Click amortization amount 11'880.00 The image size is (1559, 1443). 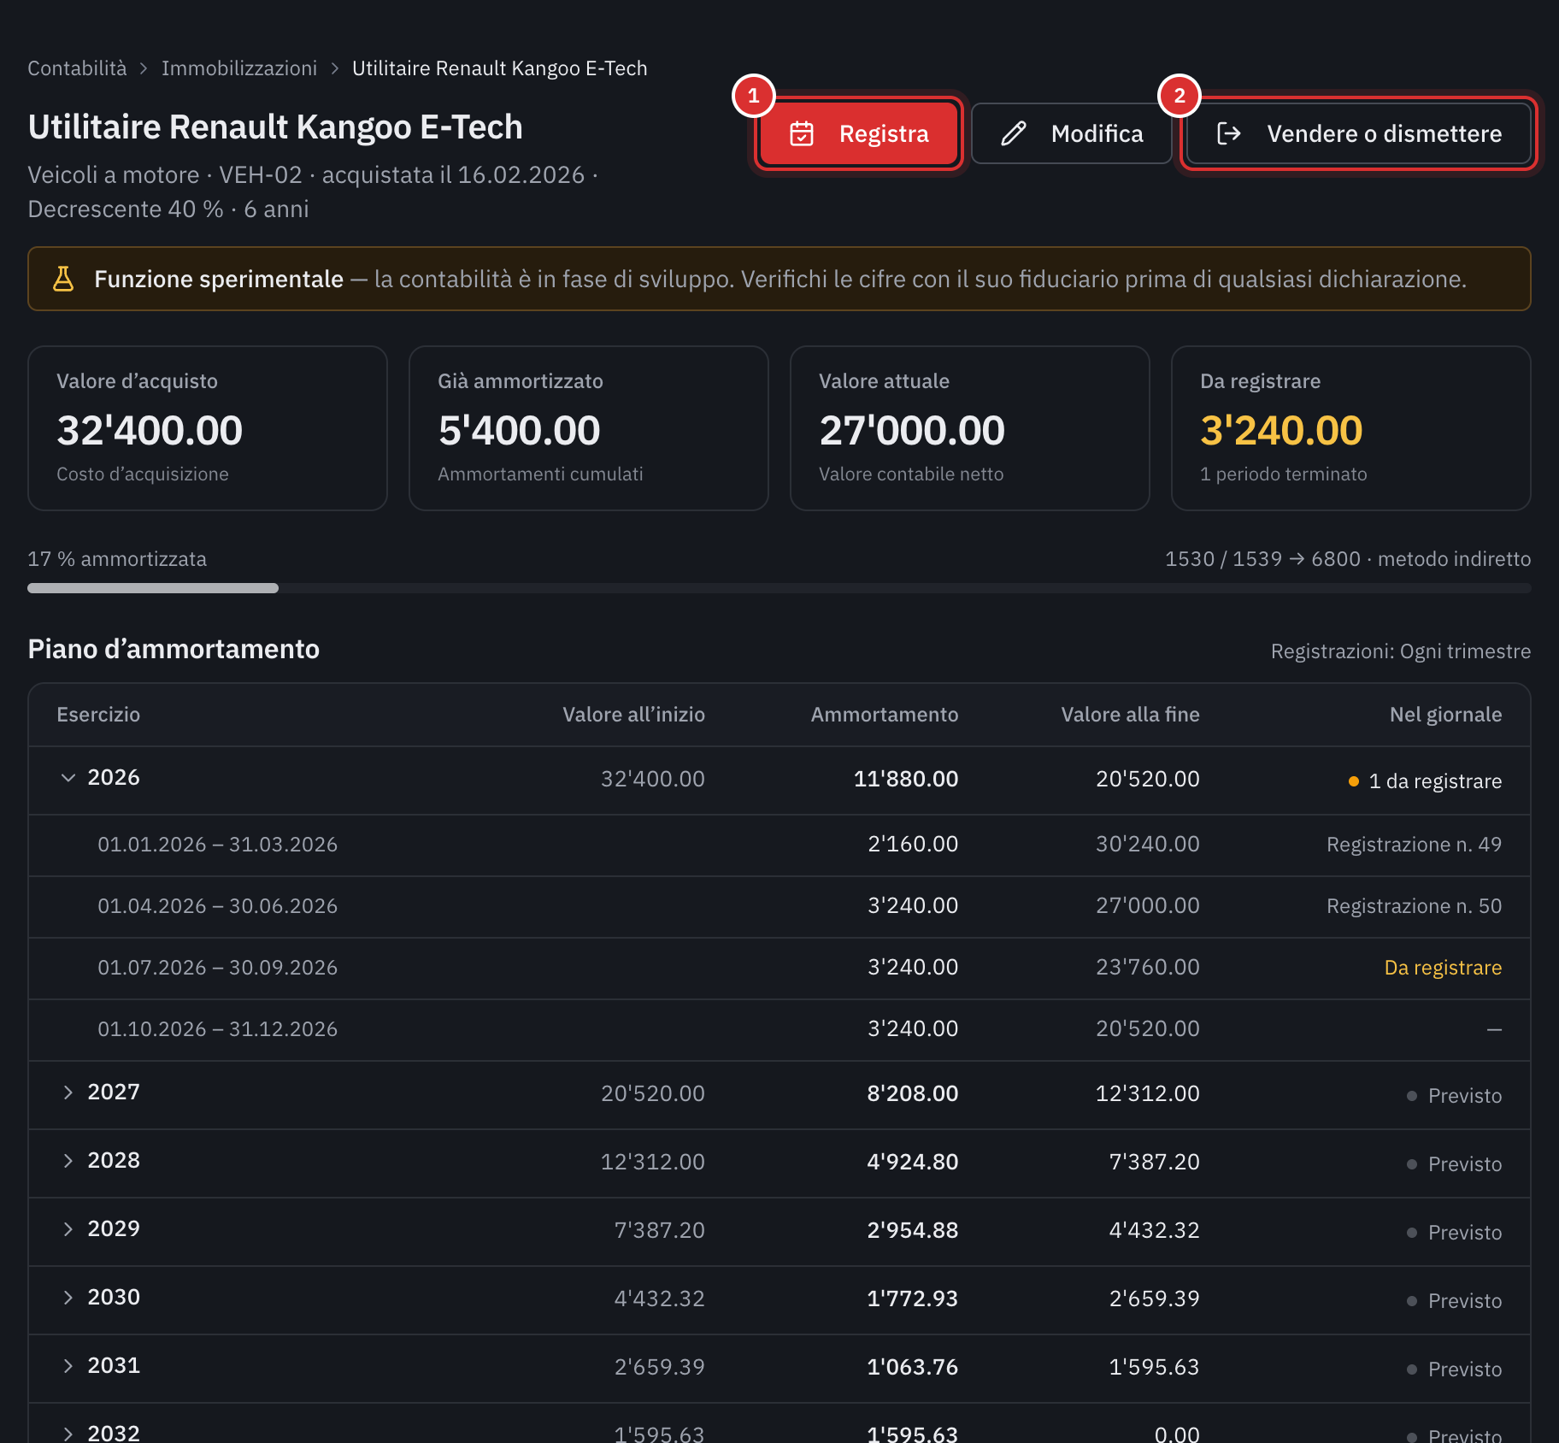pyautogui.click(x=906, y=779)
